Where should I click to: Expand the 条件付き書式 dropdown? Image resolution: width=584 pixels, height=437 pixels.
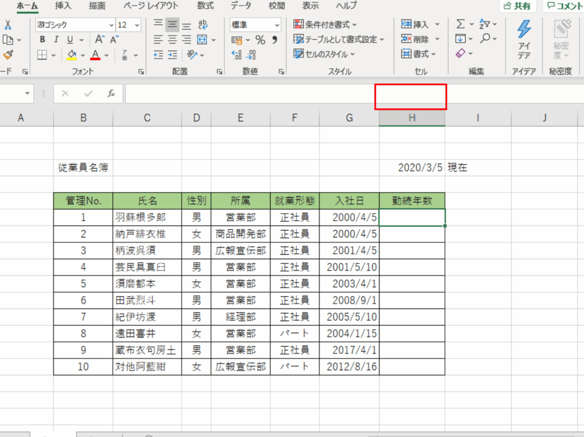click(x=325, y=25)
